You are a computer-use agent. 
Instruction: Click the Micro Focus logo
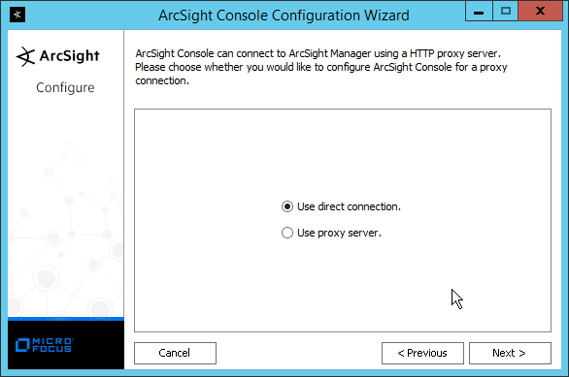point(45,345)
